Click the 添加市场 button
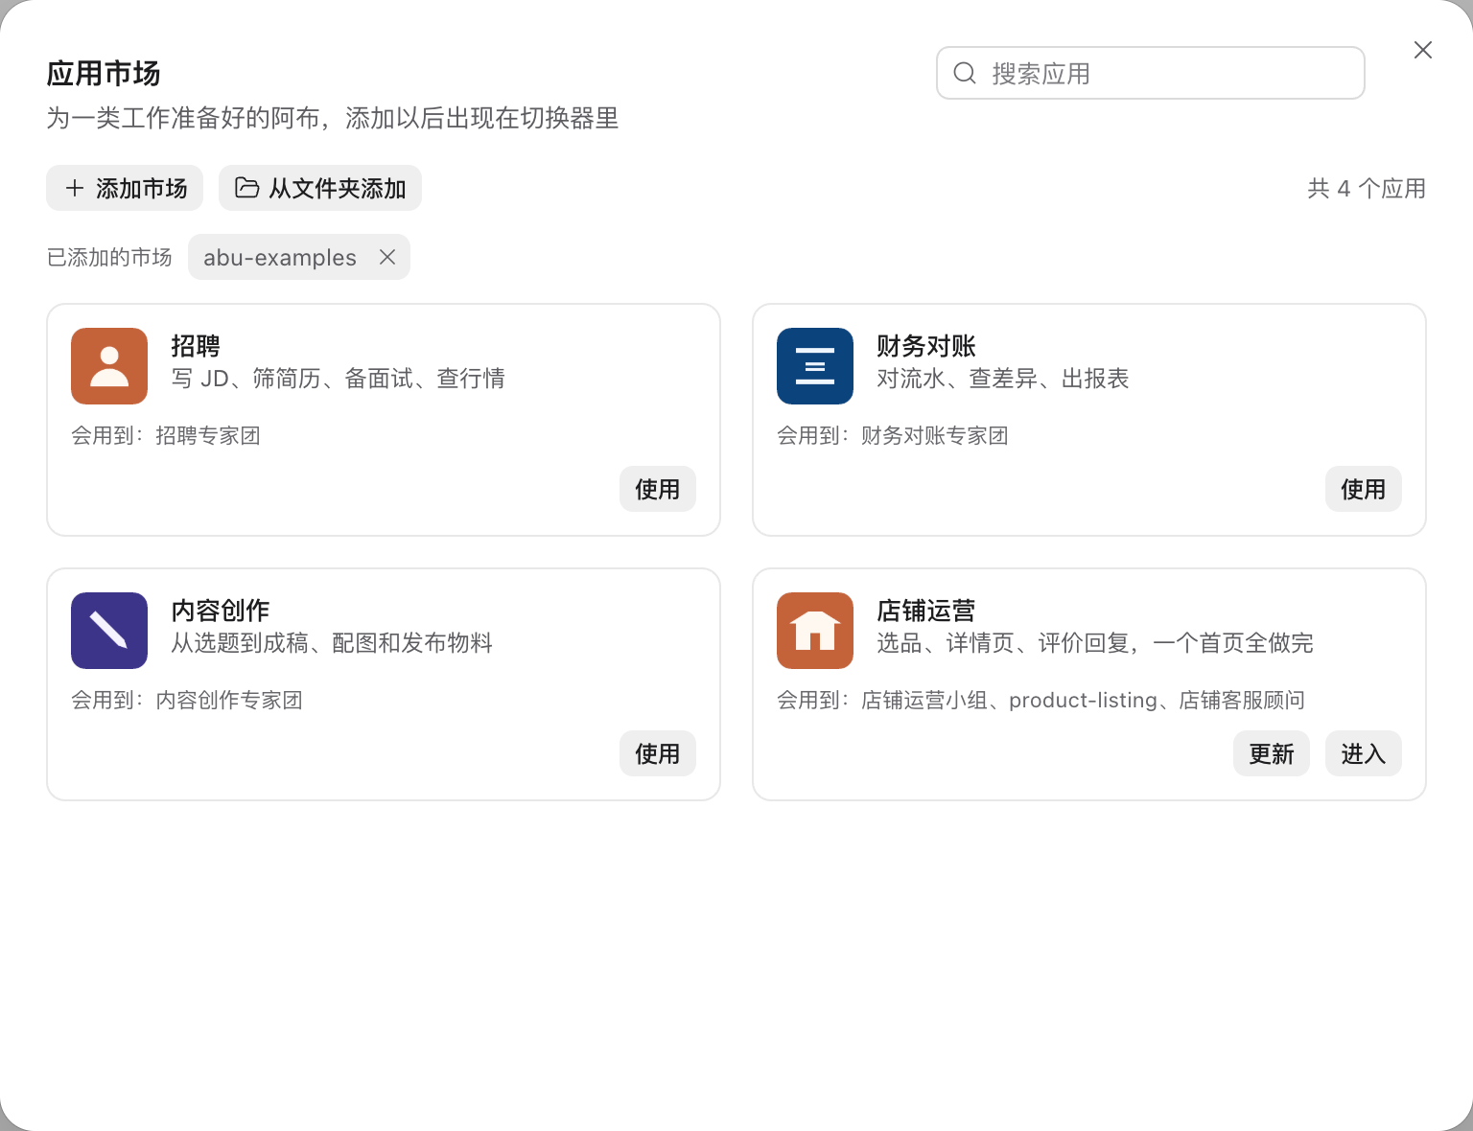 125,188
